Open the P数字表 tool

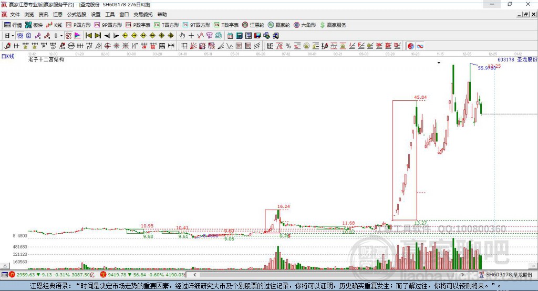(x=138, y=25)
